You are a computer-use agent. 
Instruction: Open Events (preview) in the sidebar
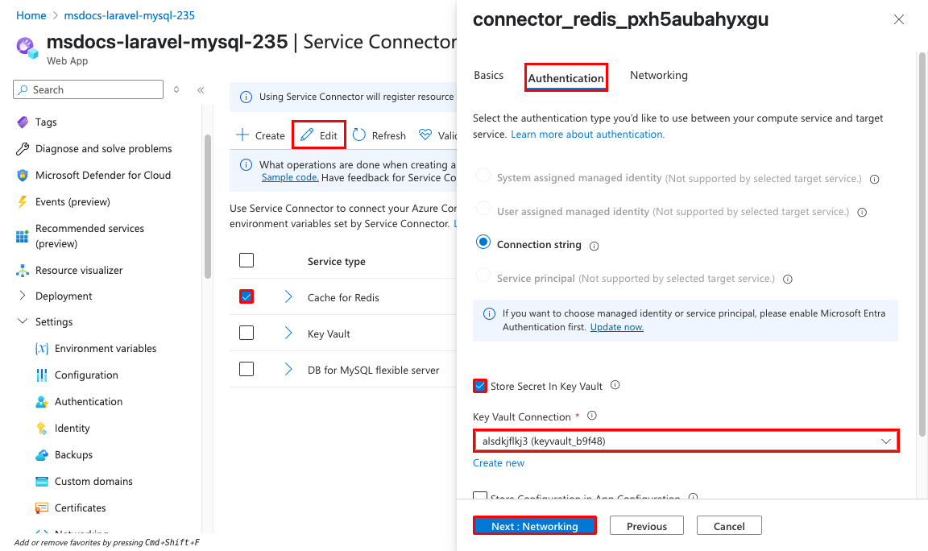coord(81,201)
